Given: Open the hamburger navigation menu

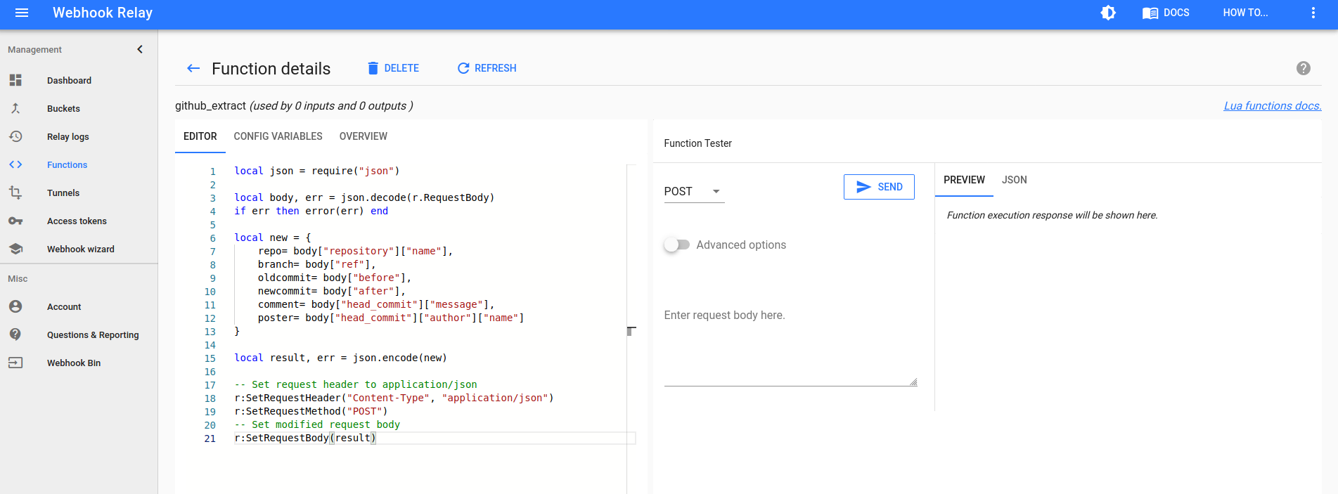Looking at the screenshot, I should pyautogui.click(x=22, y=13).
